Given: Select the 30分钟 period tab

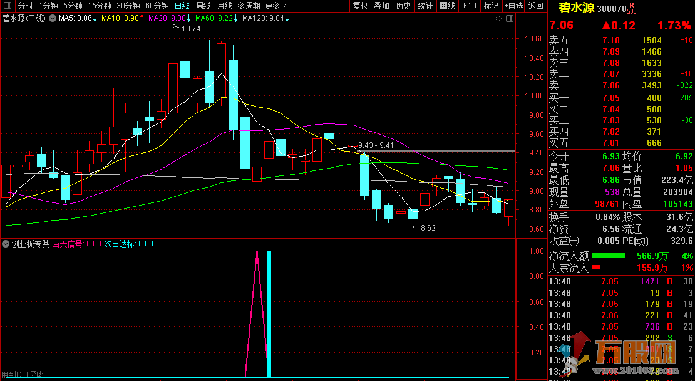Looking at the screenshot, I should pos(128,6).
